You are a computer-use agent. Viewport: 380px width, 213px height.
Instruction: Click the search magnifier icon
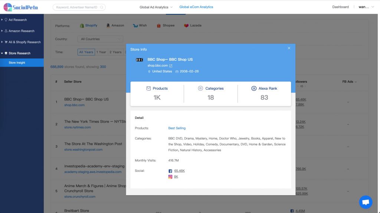[102, 7]
